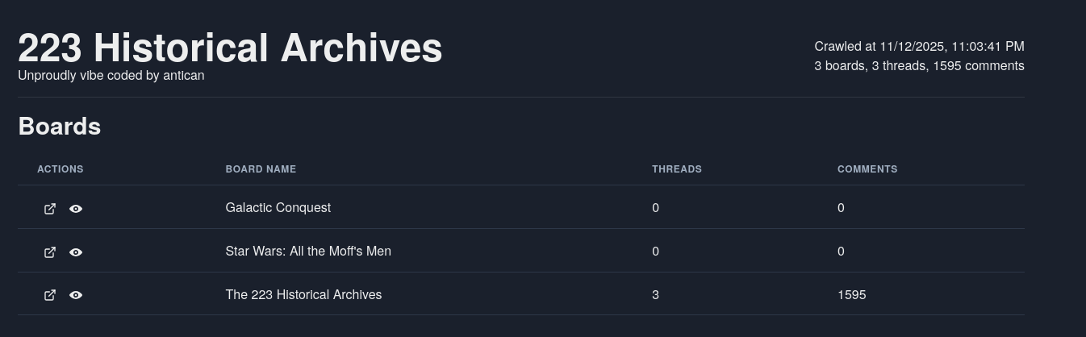Screen dimensions: 1086x337
Task: Click the eye icon for All the Moff's Men
Action: tap(76, 252)
